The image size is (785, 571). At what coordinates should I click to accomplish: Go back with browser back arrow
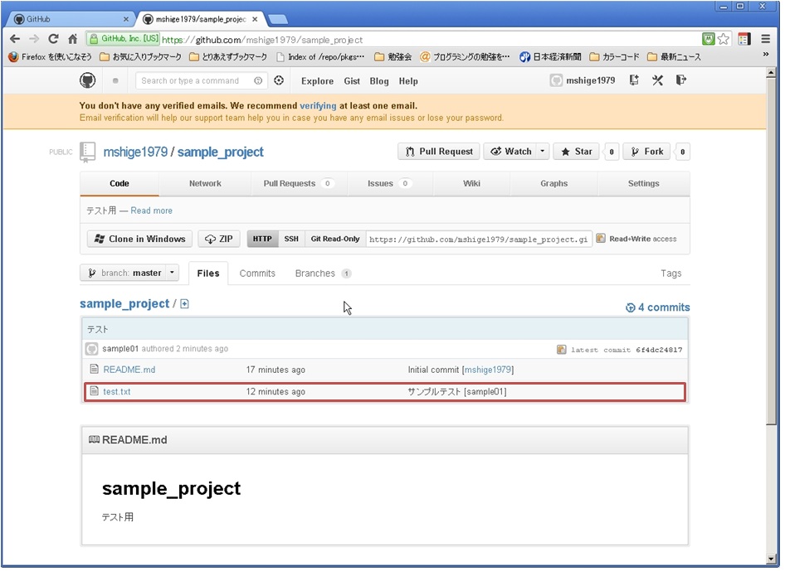point(15,39)
